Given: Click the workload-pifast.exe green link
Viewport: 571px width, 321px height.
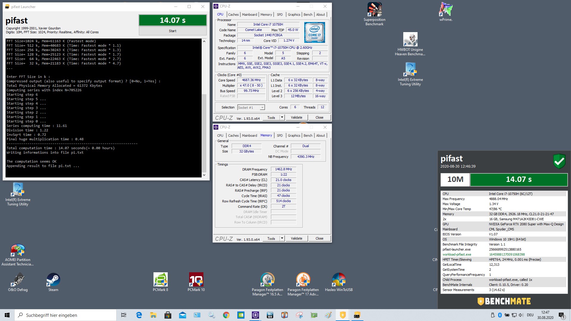Looking at the screenshot, I should click(x=457, y=254).
